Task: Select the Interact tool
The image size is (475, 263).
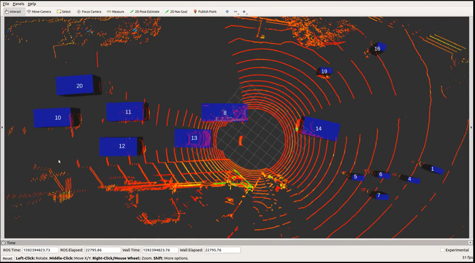Action: [13, 11]
